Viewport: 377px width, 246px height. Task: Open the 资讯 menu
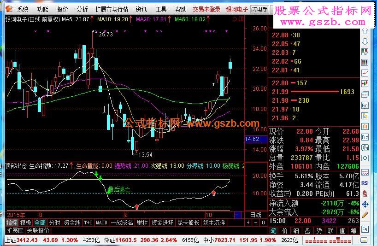coord(141,9)
